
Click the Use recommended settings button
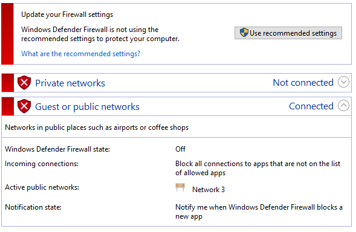point(288,33)
